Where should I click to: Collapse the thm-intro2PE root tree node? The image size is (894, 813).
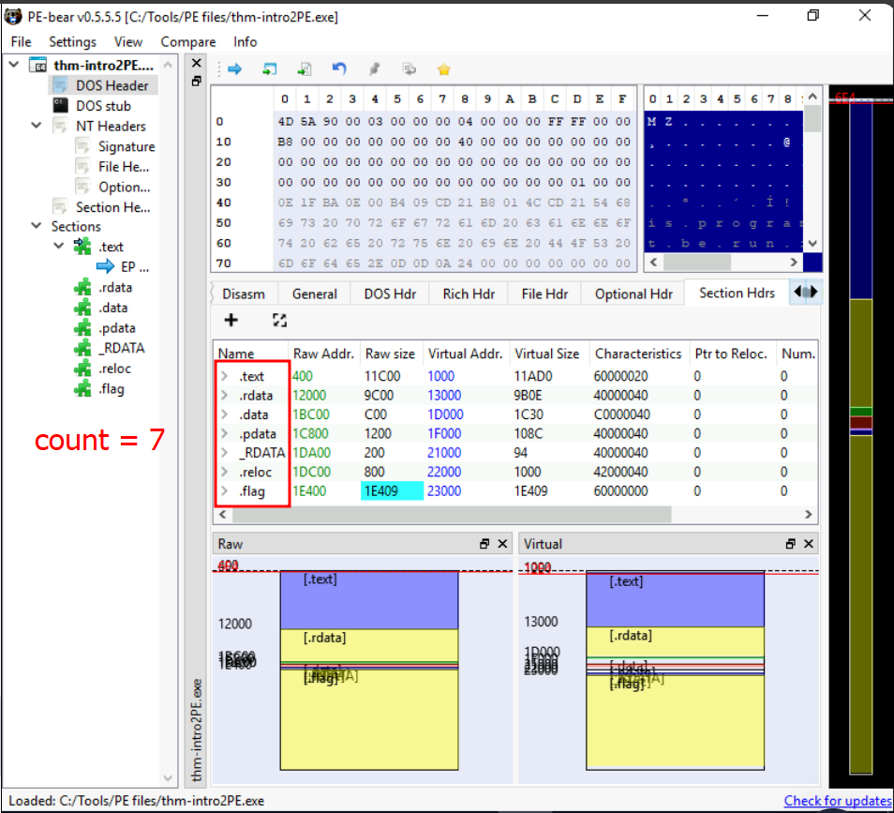pyautogui.click(x=14, y=65)
